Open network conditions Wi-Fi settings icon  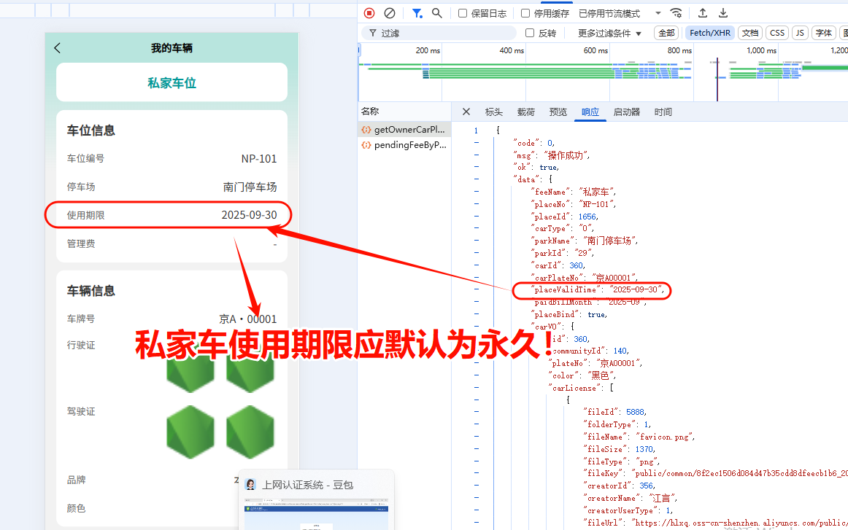[677, 13]
